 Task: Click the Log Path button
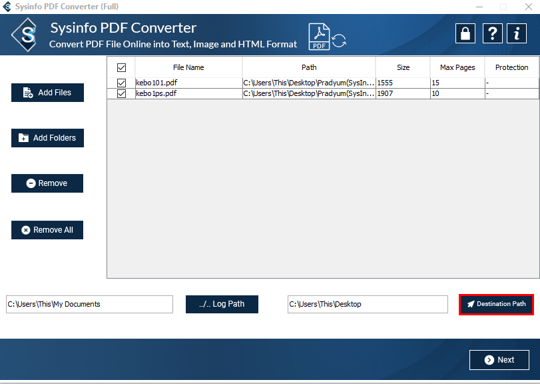click(x=222, y=304)
